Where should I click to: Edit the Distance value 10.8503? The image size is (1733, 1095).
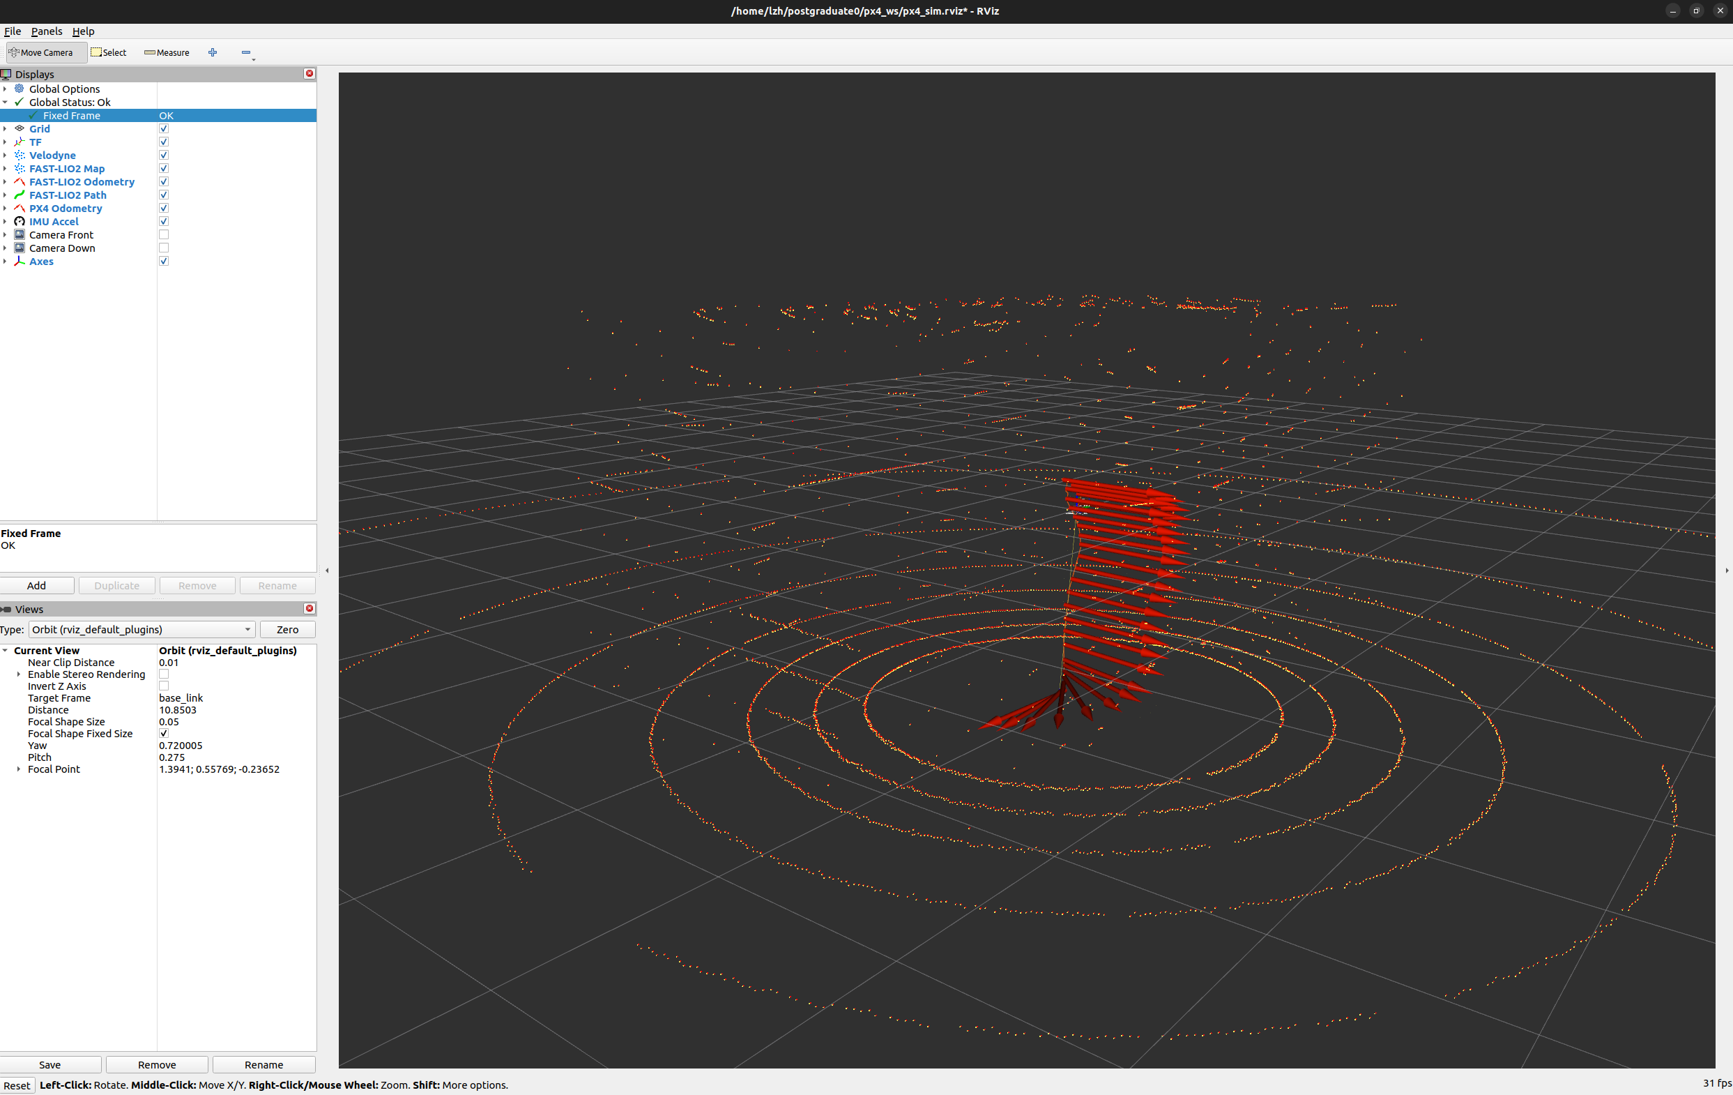click(236, 710)
